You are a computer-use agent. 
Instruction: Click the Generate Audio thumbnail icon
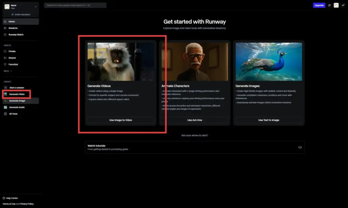[x=5, y=107]
